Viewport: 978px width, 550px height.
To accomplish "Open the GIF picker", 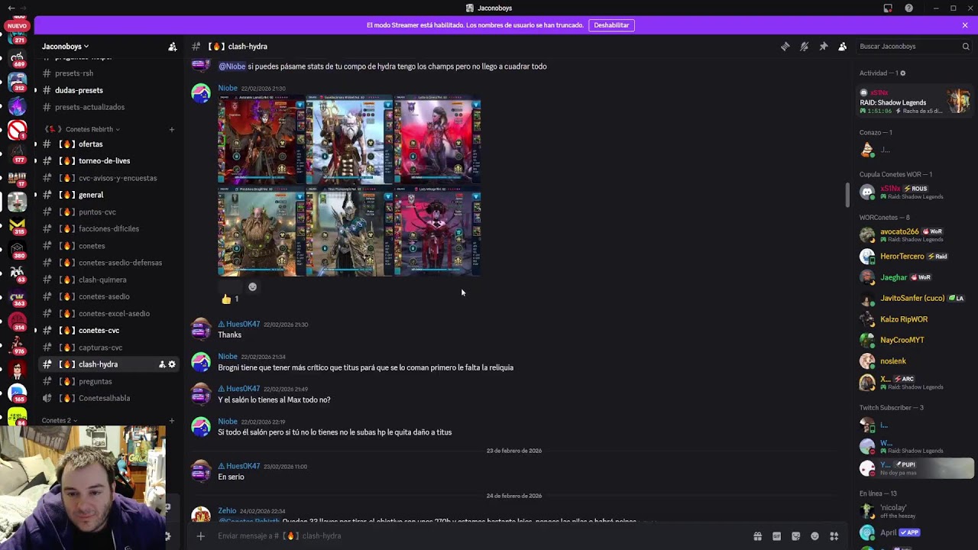I will 776,536.
